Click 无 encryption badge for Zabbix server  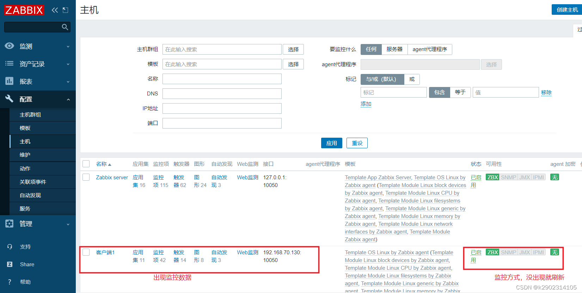(x=555, y=177)
